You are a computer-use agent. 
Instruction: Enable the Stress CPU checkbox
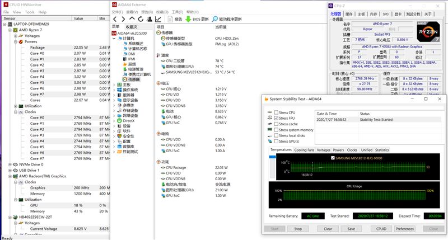coord(276,112)
